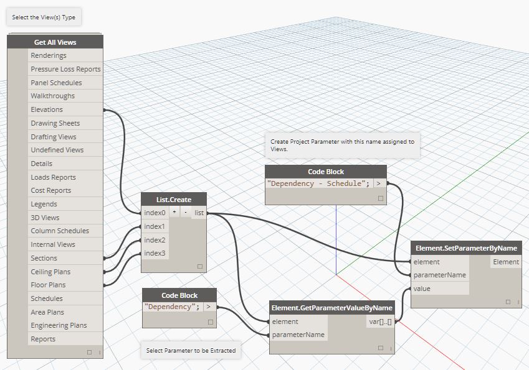Click element input on GetParameterValueByName node
Screen dimensions: 529x370
pyautogui.click(x=298, y=321)
